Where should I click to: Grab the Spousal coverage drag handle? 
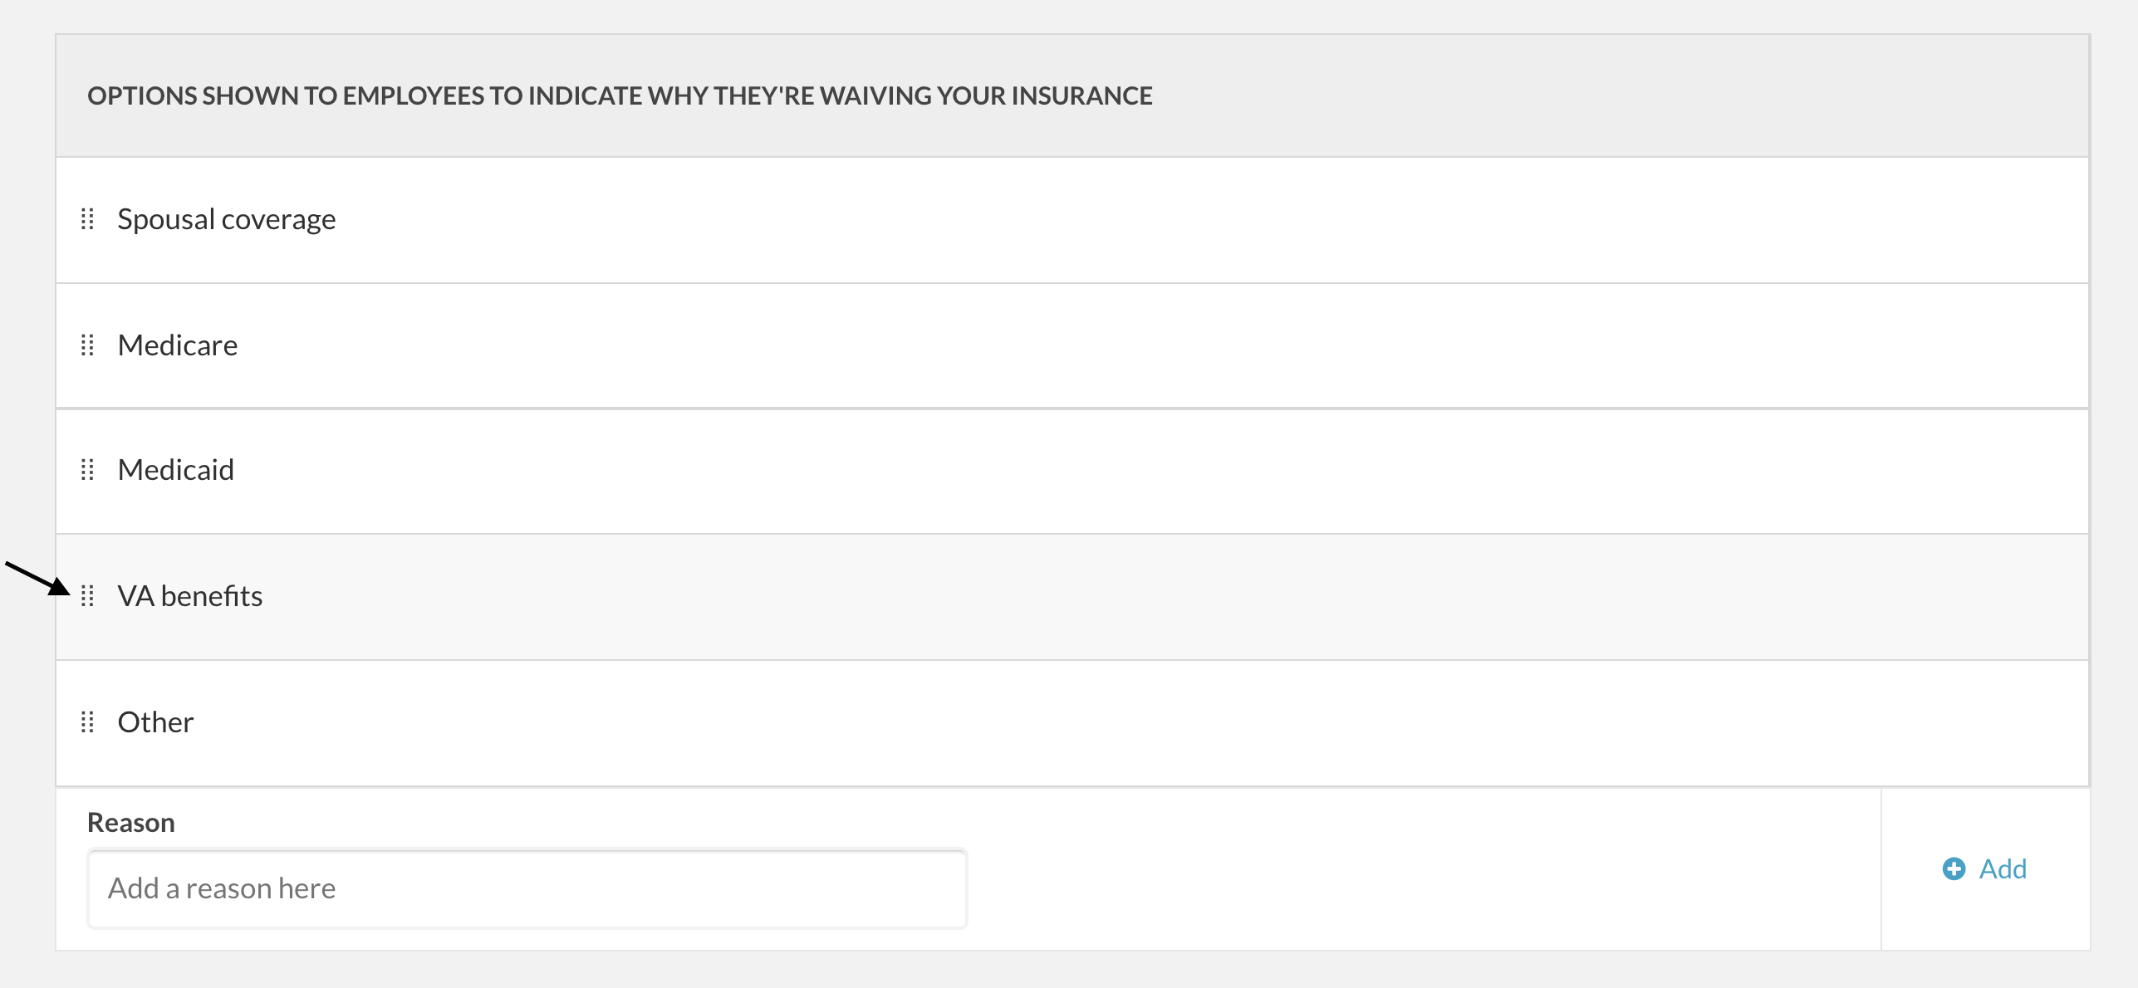click(87, 219)
